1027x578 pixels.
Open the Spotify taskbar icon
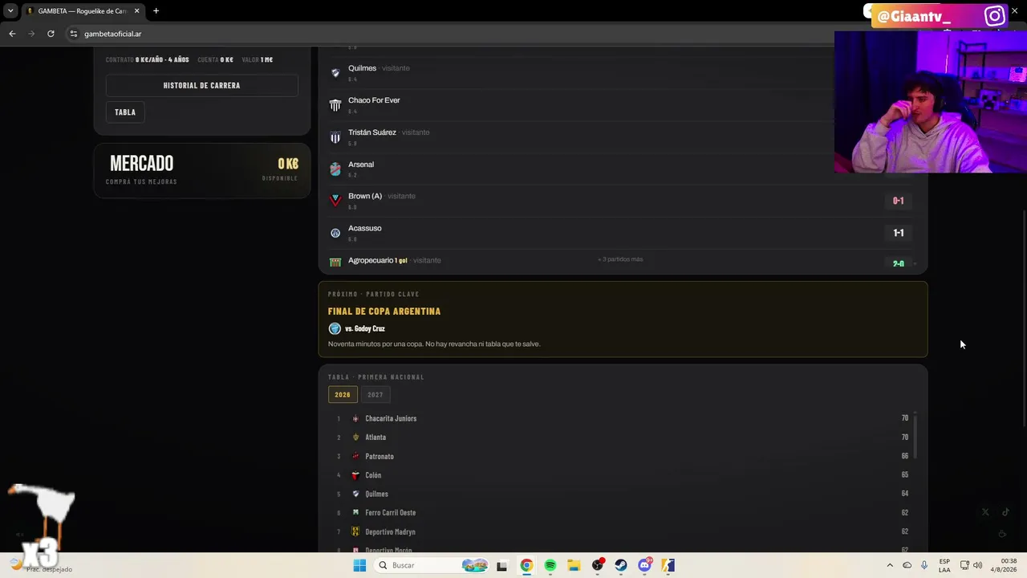point(550,565)
